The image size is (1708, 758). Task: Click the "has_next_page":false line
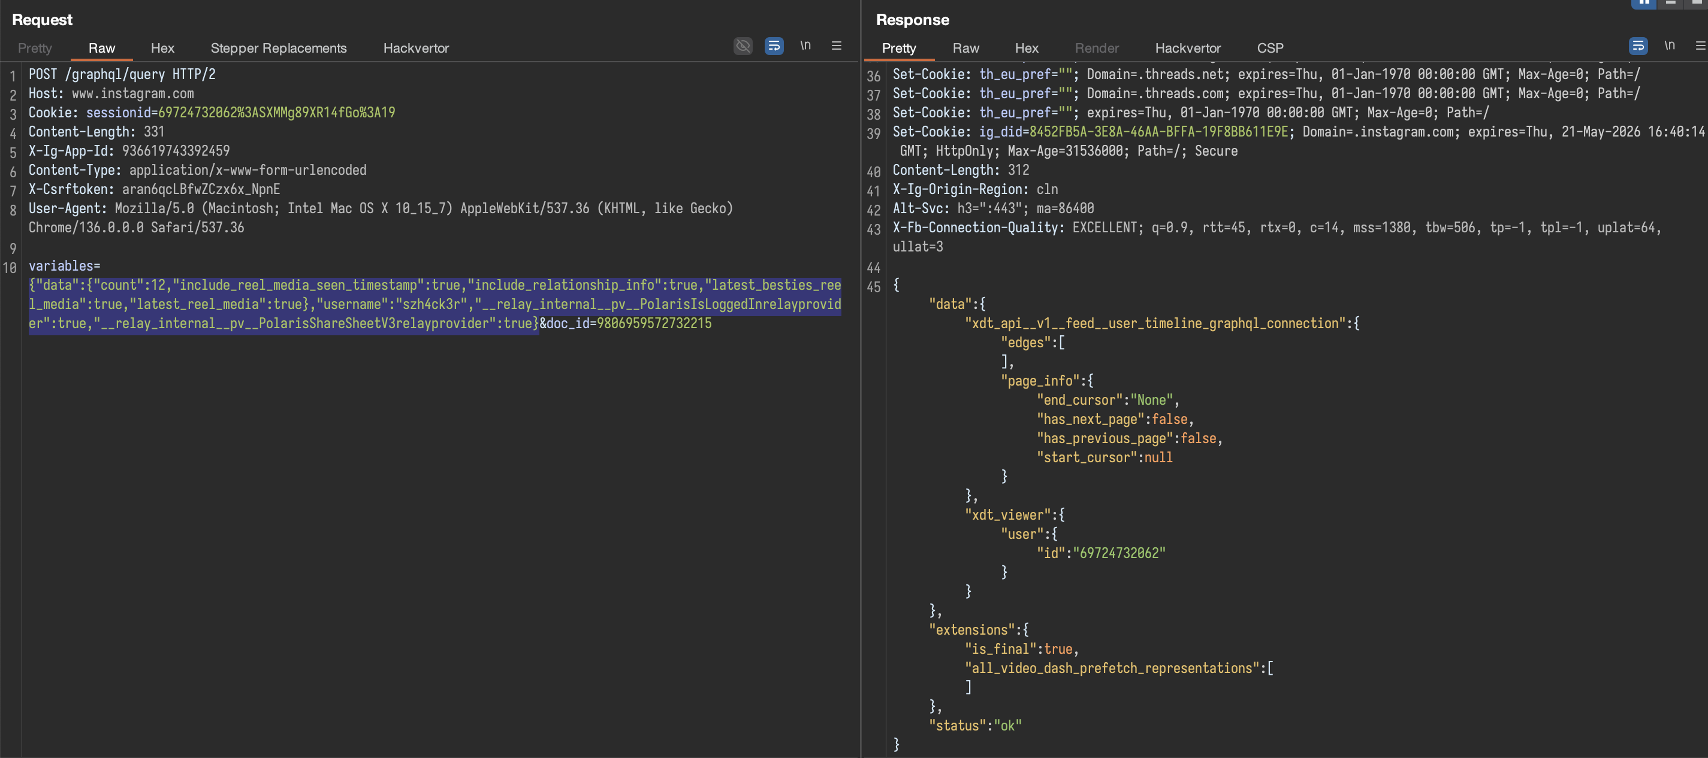1115,420
